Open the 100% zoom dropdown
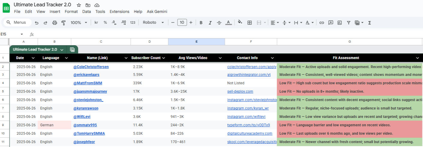Viewport: 423px width, 147px height. click(x=79, y=22)
